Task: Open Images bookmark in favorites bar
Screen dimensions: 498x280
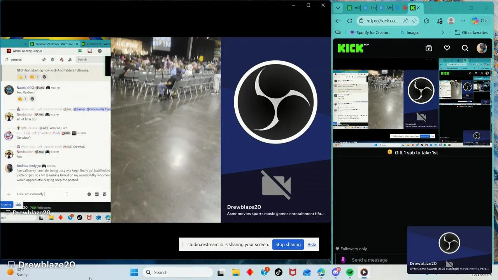Action: coord(410,33)
